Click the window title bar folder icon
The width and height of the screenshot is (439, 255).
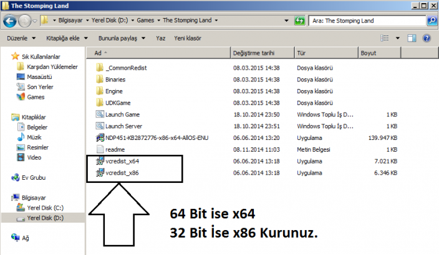(x=5, y=6)
